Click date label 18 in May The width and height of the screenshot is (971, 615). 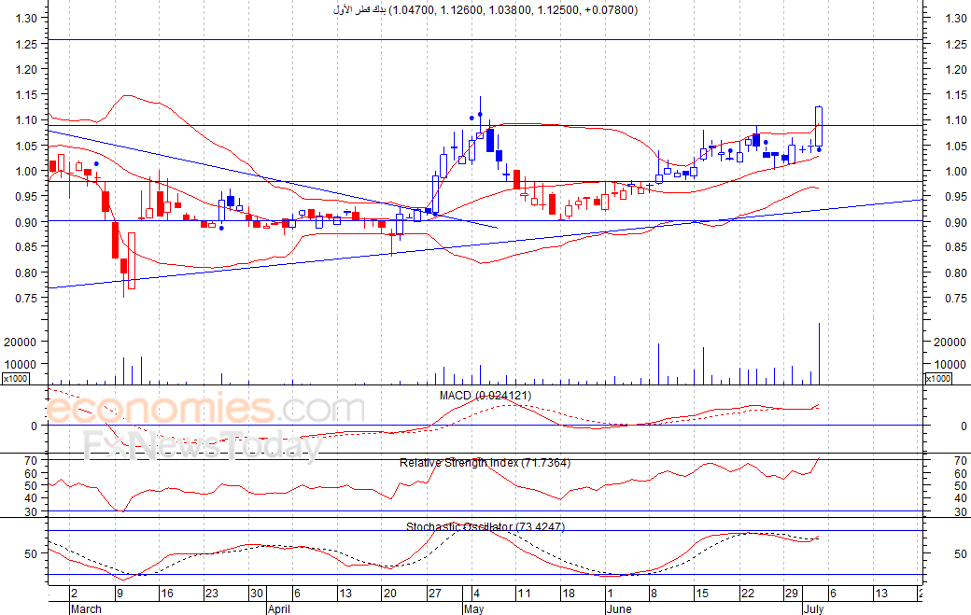pyautogui.click(x=569, y=594)
